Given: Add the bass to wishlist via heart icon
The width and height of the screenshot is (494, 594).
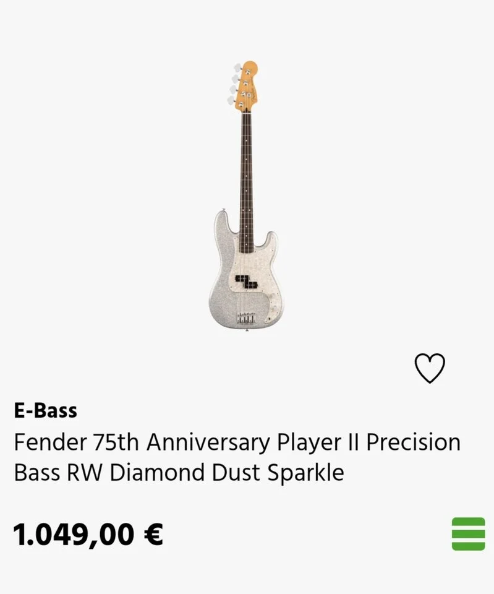Looking at the screenshot, I should point(429,369).
